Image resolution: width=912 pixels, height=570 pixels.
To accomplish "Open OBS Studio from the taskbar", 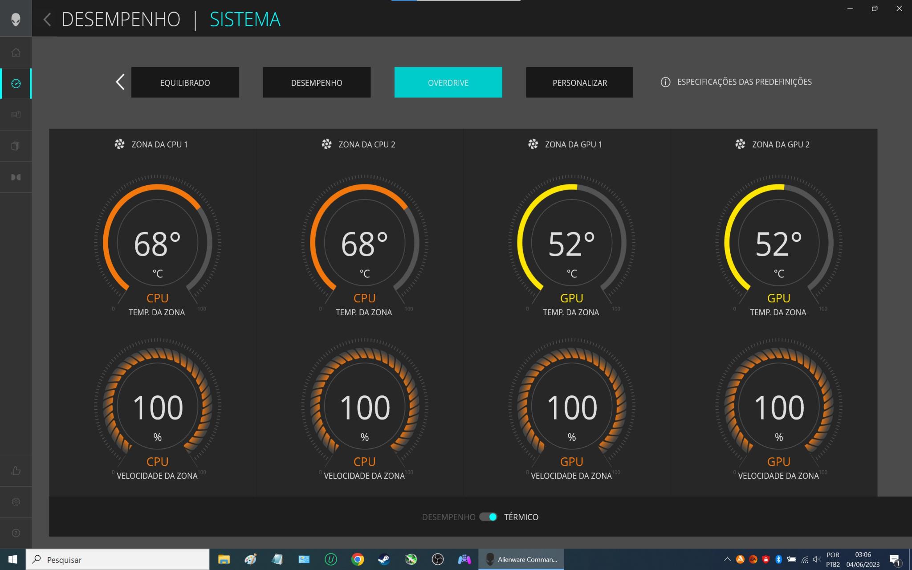I will (438, 559).
